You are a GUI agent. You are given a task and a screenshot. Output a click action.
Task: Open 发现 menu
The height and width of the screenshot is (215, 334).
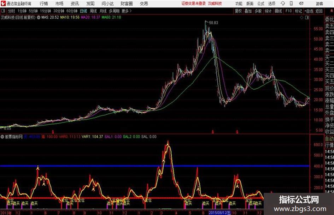tap(90, 4)
